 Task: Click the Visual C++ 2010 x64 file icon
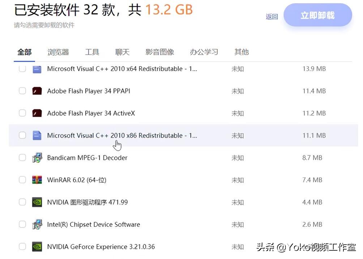(37, 69)
